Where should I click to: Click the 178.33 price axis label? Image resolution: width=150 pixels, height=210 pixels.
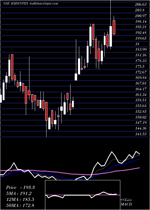(x=141, y=61)
